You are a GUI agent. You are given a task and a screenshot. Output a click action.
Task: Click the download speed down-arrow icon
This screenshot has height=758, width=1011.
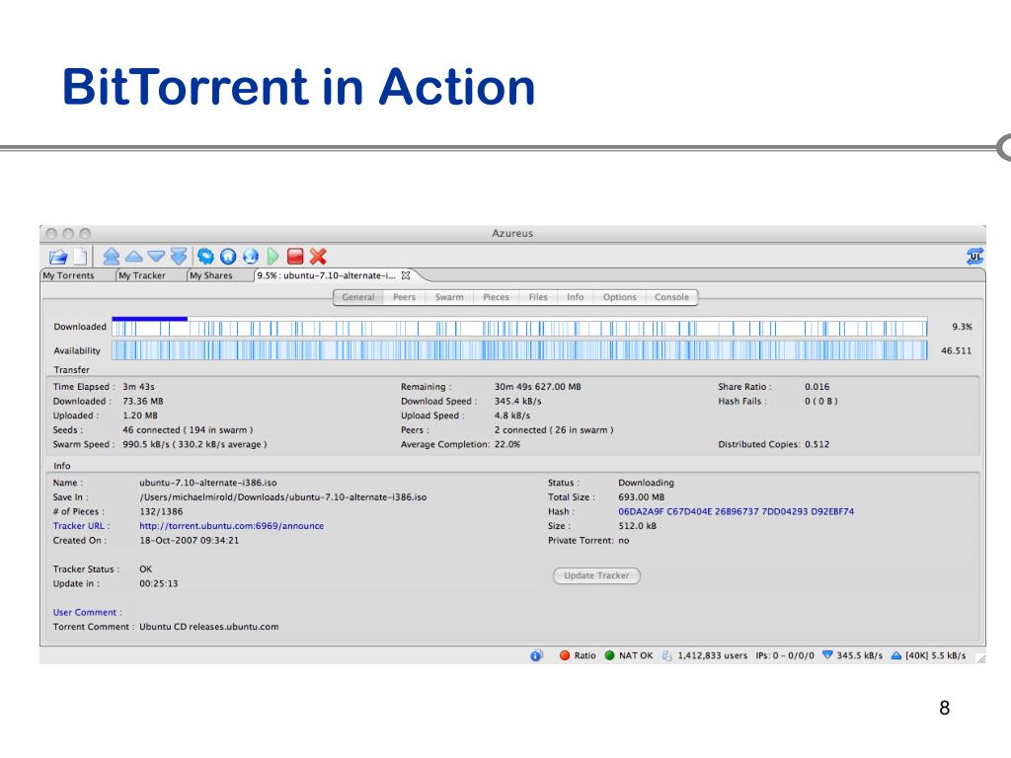(827, 655)
